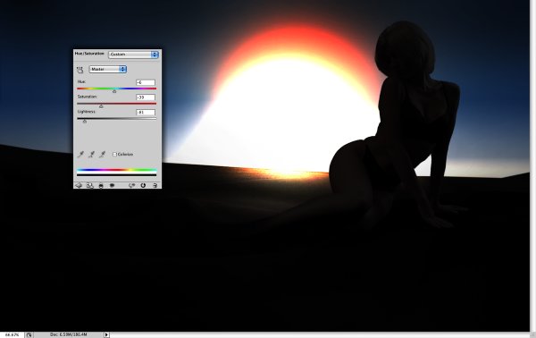536x338 pixels.
Task: Pick the Add to Sample eyedropper
Action: [92, 155]
